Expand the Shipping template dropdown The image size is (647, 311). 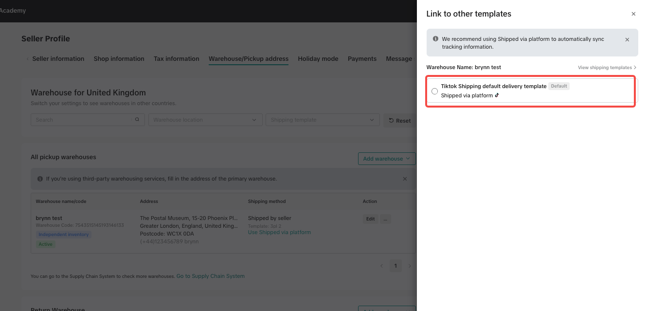(322, 120)
